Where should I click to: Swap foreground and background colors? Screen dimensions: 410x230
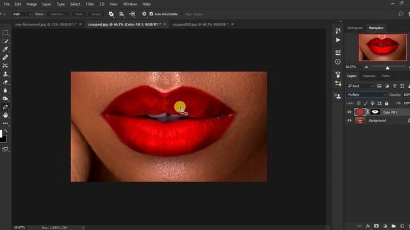coord(6,131)
